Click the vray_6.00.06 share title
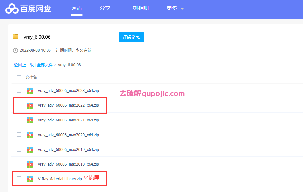The image size is (303, 192). point(37,37)
